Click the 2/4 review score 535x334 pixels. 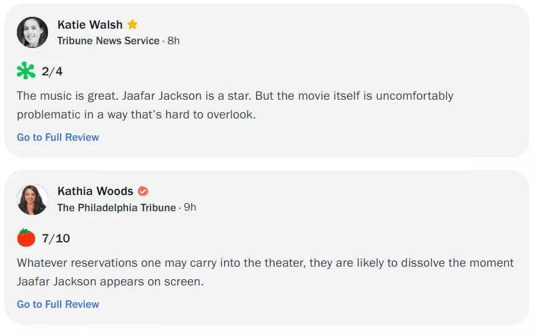pos(52,72)
